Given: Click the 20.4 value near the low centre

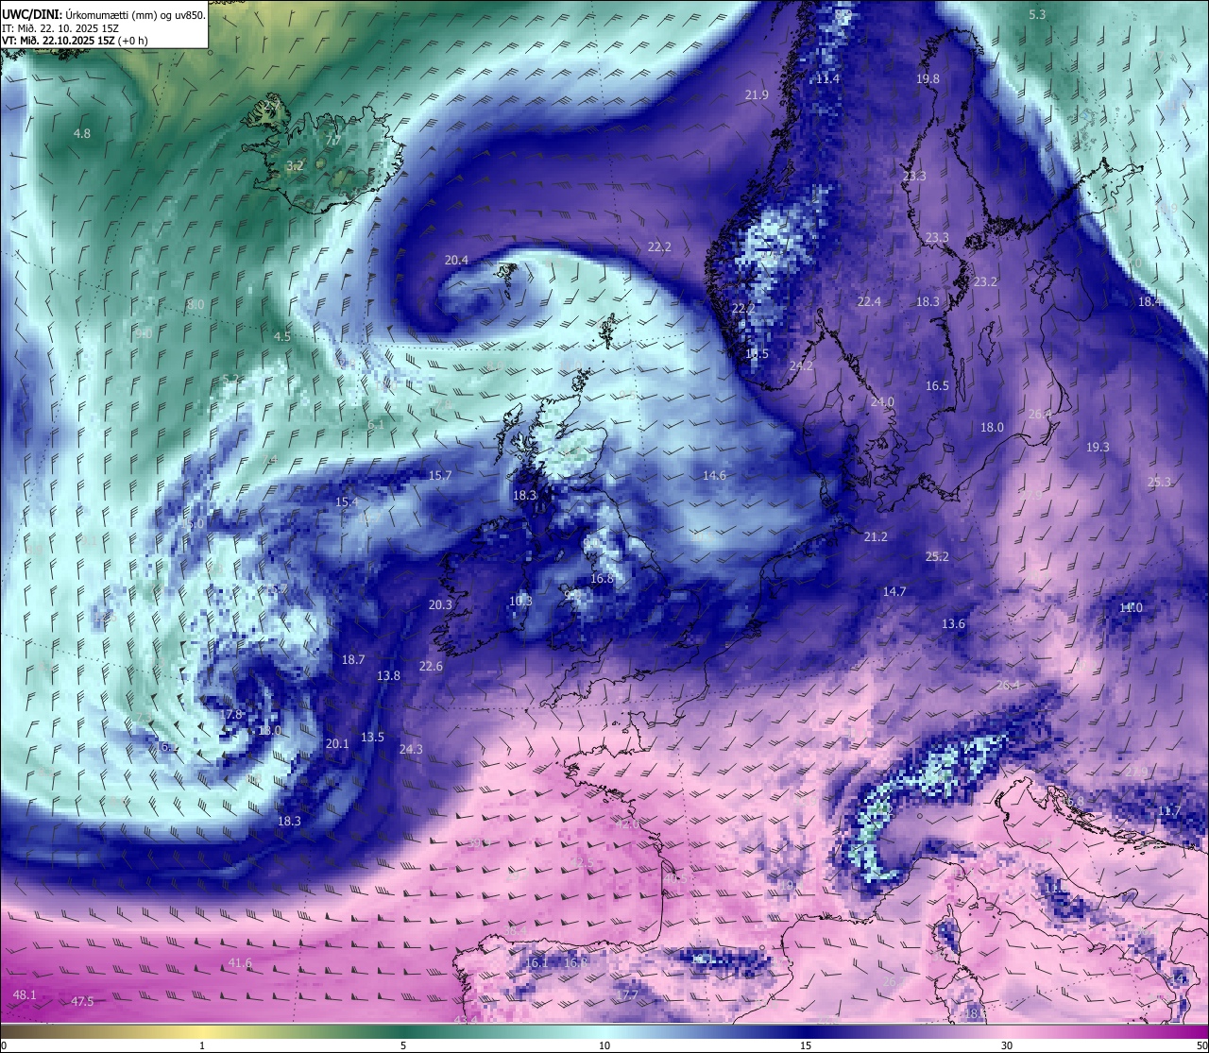Looking at the screenshot, I should coord(456,260).
